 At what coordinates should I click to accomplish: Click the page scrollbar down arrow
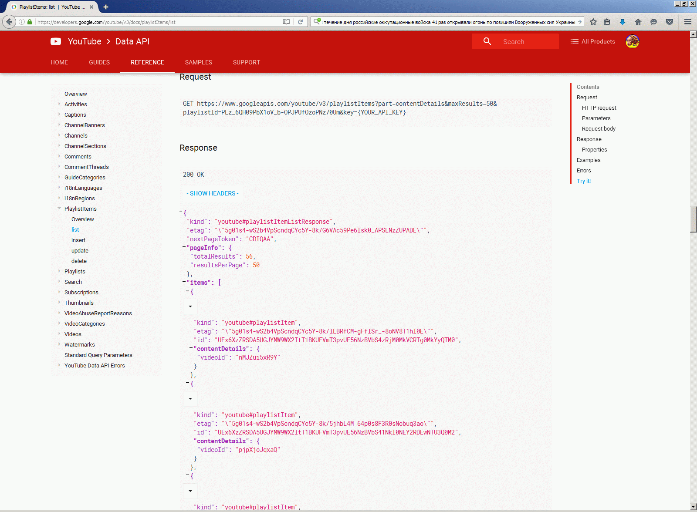694,507
